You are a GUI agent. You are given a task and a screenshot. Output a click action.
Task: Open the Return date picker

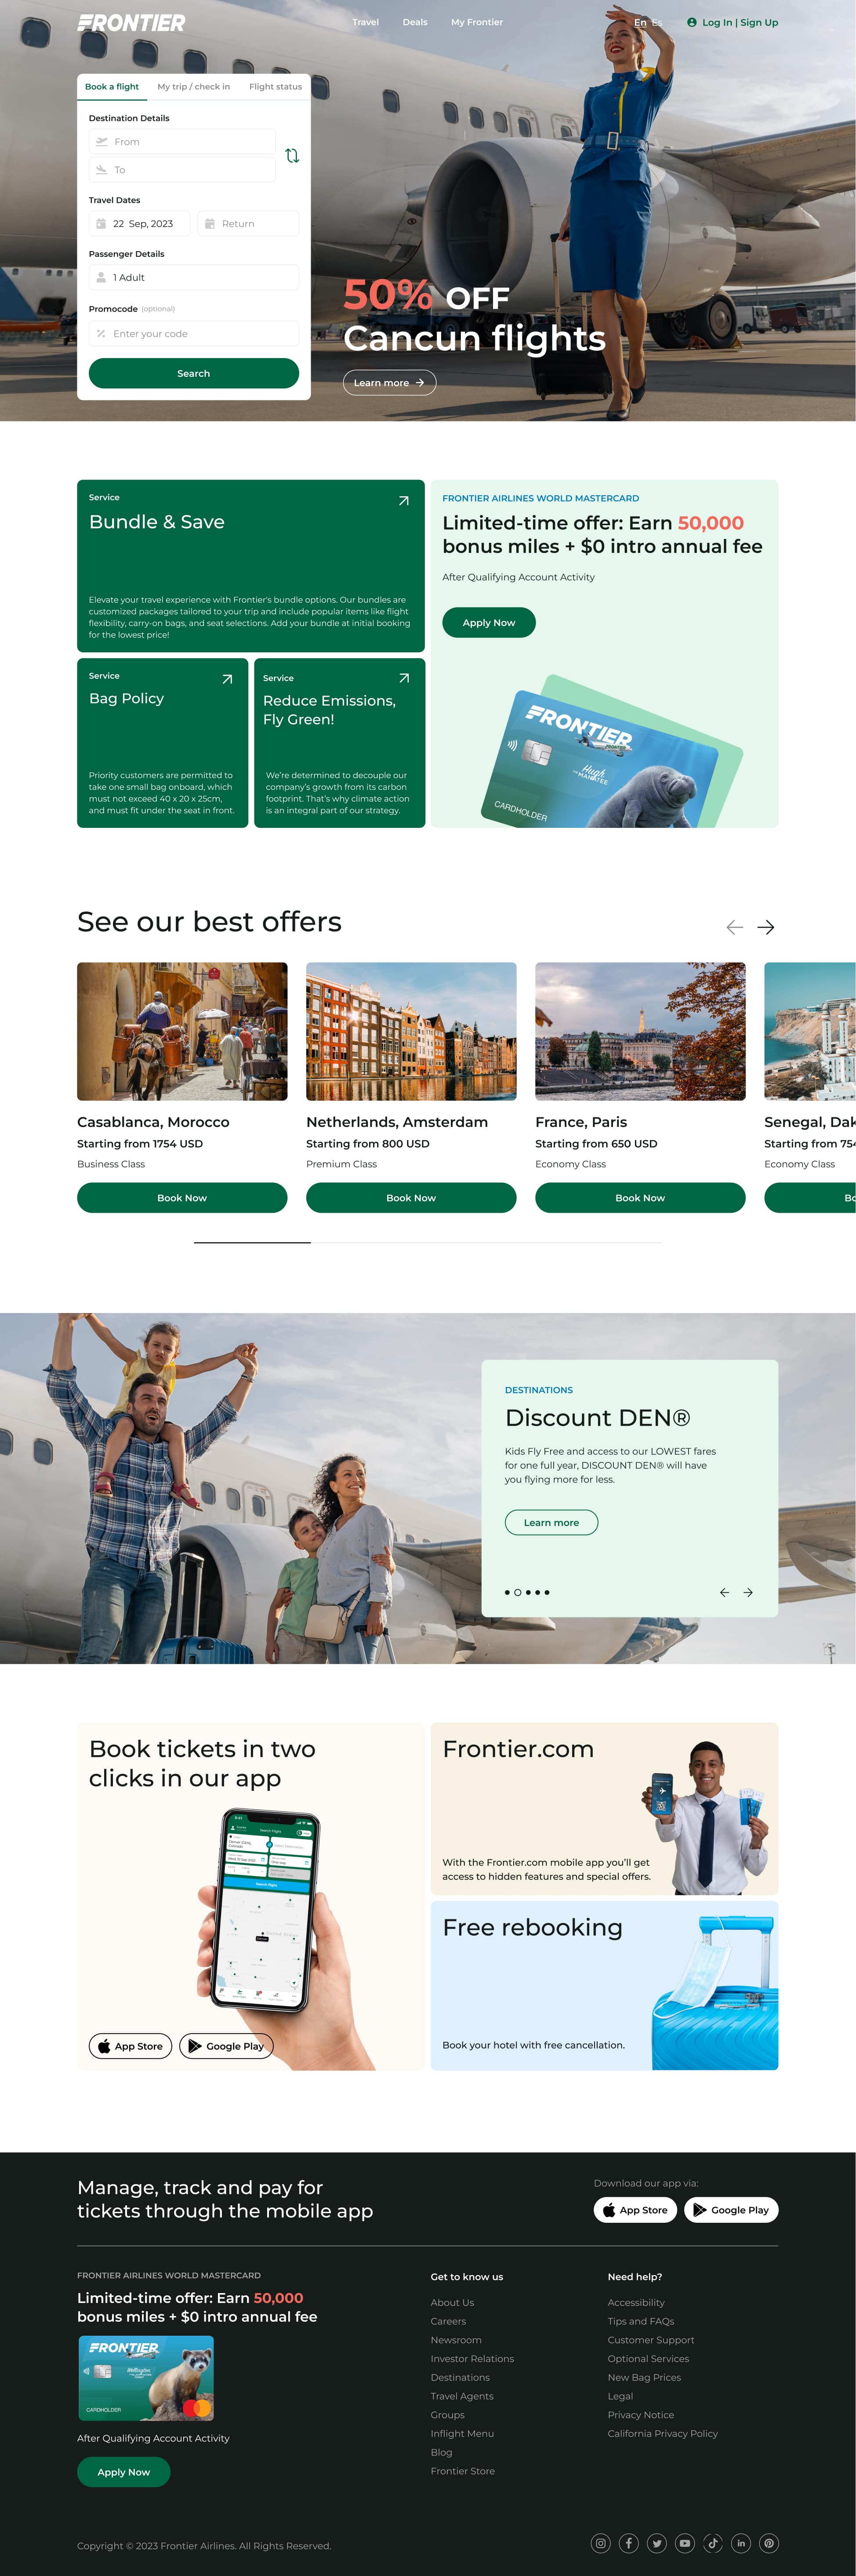tap(248, 224)
